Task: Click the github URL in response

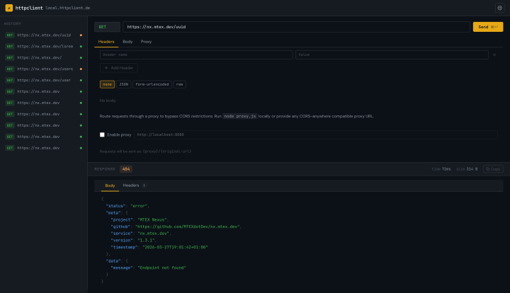Action: click(188, 226)
